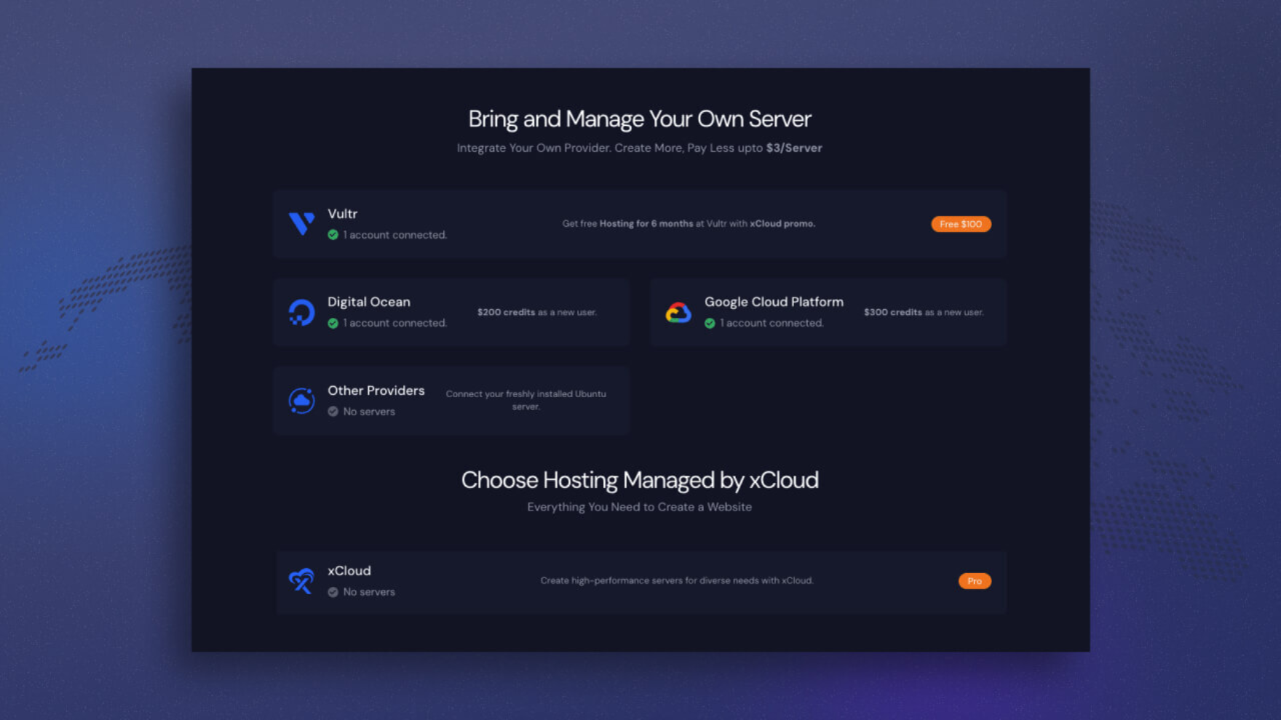
Task: Click "Everything You Need to Create a Website"
Action: click(640, 507)
